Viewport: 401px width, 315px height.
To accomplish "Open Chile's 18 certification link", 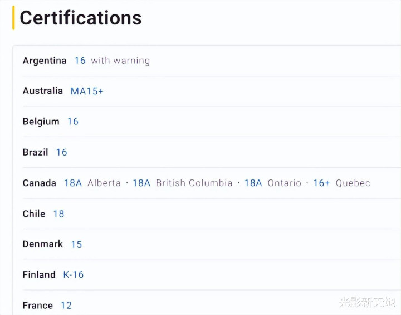I will click(x=58, y=214).
